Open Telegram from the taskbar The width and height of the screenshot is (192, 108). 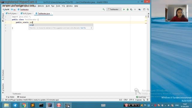coord(15,105)
